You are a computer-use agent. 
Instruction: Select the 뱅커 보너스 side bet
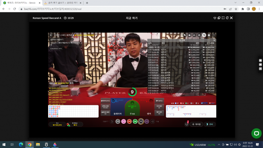(x=159, y=101)
